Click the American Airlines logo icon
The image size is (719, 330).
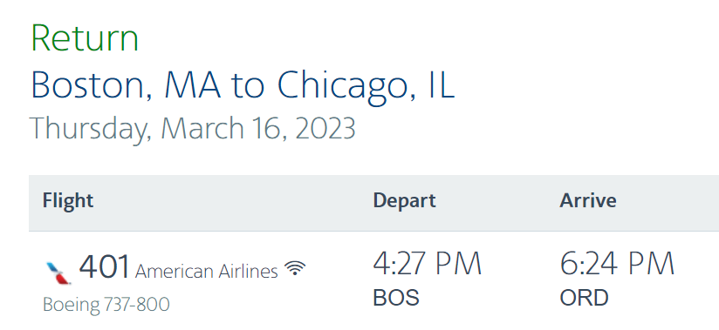(x=58, y=273)
